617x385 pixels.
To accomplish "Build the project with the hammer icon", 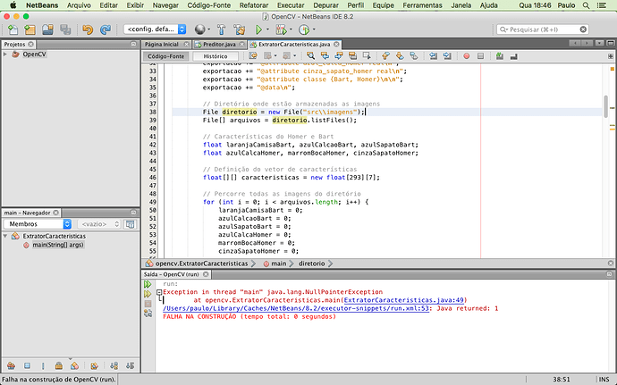I will pyautogui.click(x=222, y=29).
